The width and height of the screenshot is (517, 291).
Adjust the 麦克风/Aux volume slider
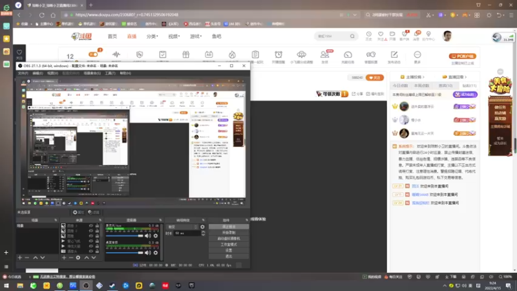tap(125, 235)
